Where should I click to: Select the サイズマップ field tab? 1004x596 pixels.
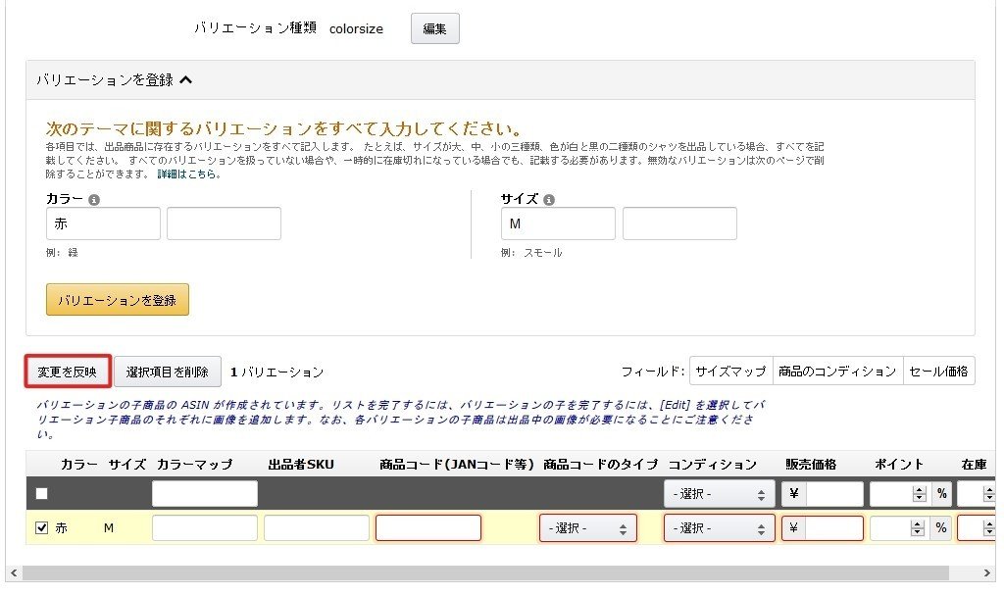[x=731, y=372]
